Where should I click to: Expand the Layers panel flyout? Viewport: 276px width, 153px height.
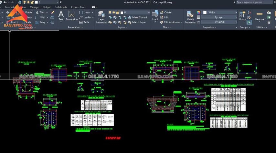pyautogui.click(x=123, y=27)
